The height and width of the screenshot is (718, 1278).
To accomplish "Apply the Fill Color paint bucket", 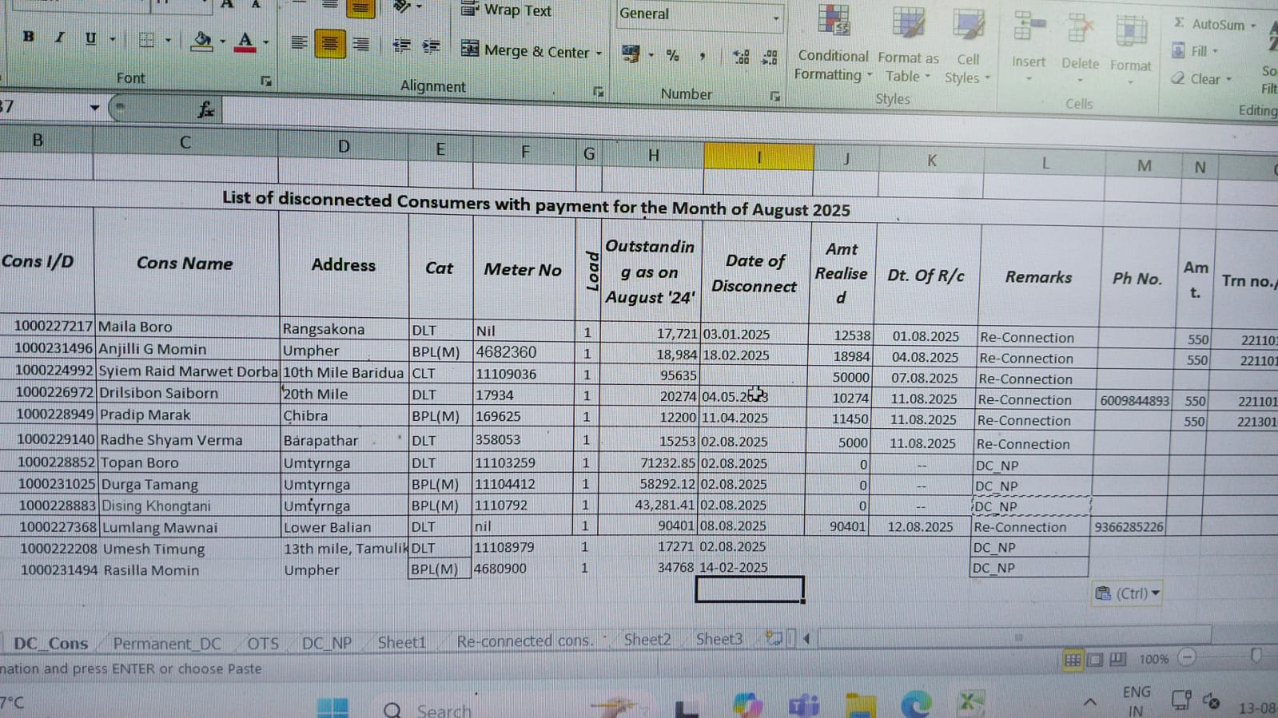I will coord(202,41).
